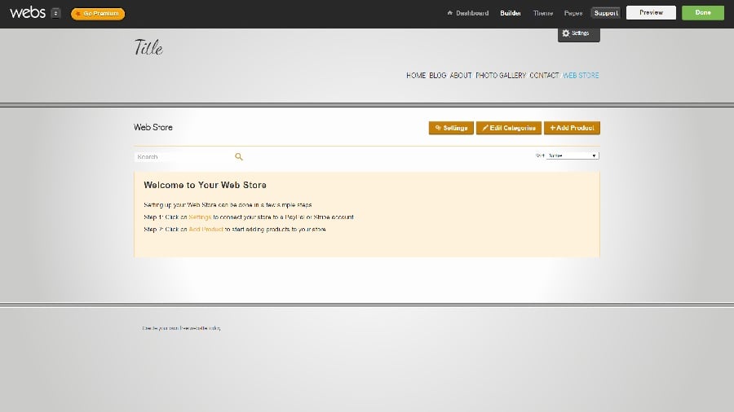Image resolution: width=734 pixels, height=412 pixels.
Task: Click the Edit Categories pencil button
Action: click(x=508, y=128)
